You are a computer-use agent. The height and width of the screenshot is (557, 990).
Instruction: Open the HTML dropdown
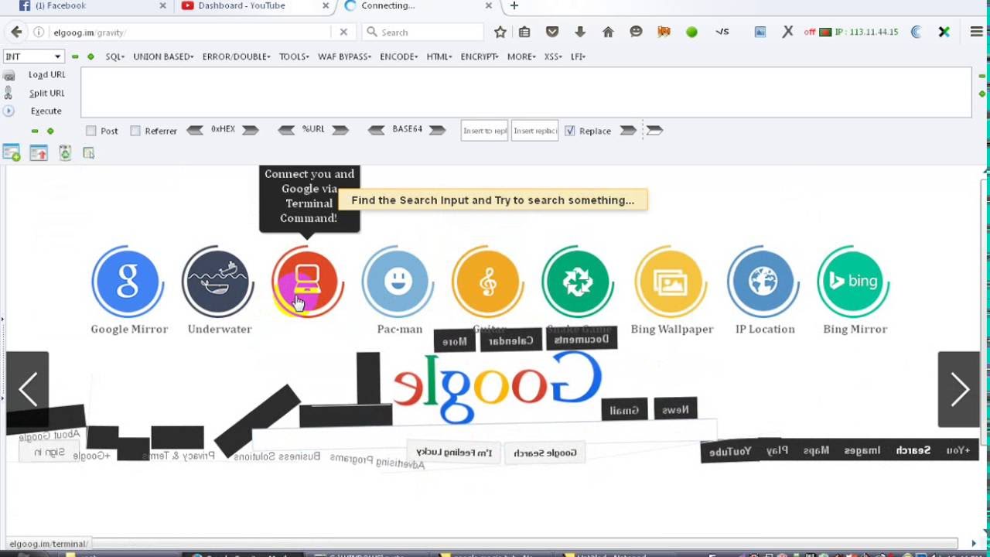tap(439, 56)
